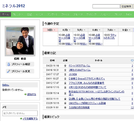Click the plus icon beside 7(木)
Viewport: 134px width, 121px height.
115,30
